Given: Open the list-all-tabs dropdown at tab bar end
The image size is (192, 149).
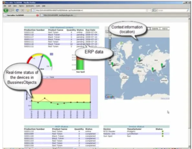Looking at the screenshot, I should click(x=189, y=15).
